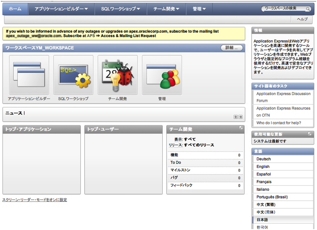Open the To Do row
Image resolution: width=317 pixels, height=230 pixels.
(206, 163)
